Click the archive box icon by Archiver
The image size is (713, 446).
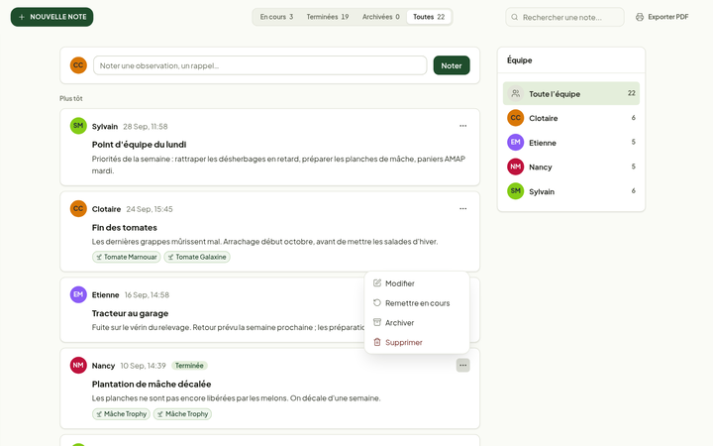tap(377, 322)
